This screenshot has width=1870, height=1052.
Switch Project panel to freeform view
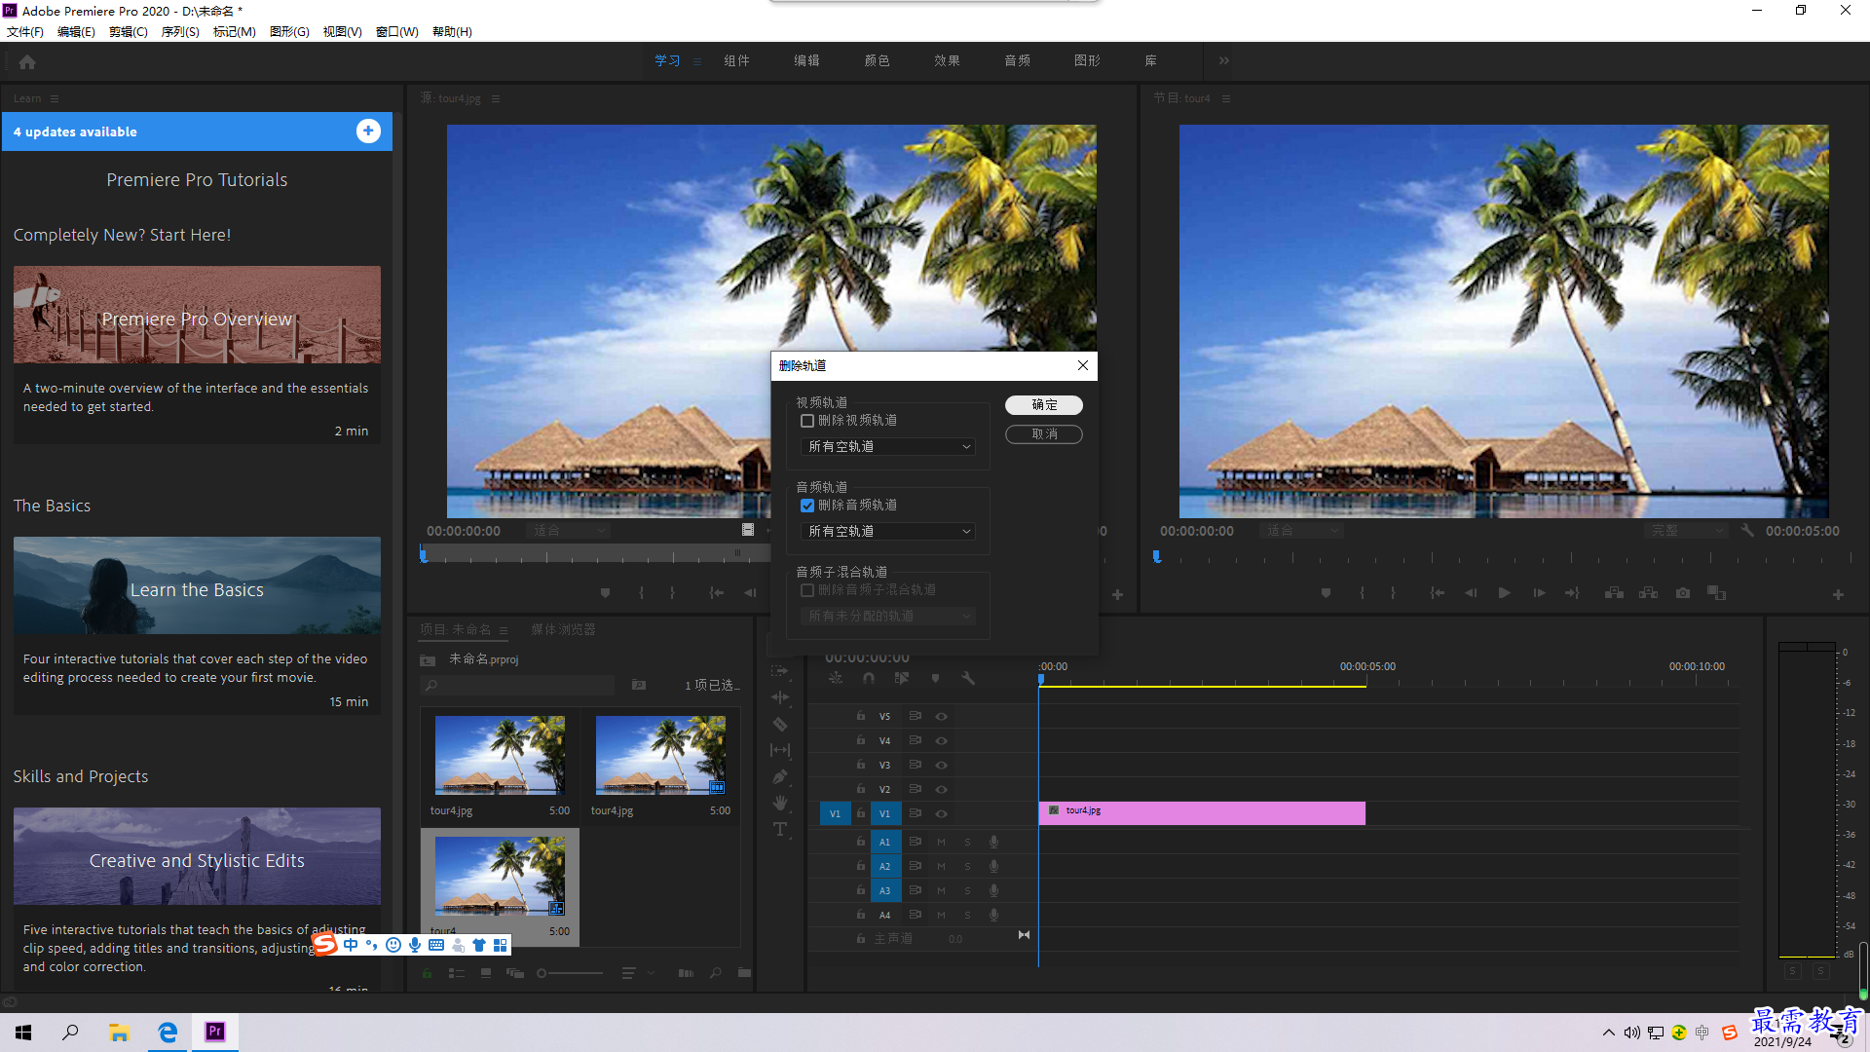pyautogui.click(x=514, y=973)
